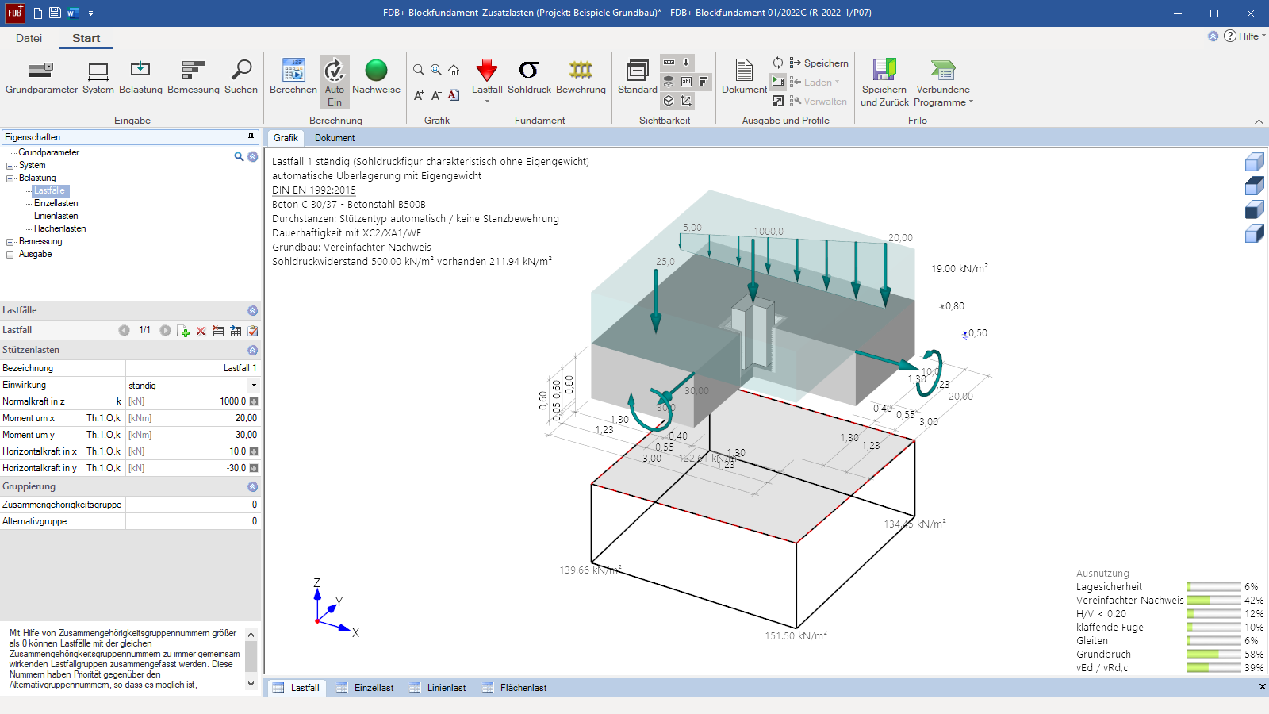Add a new Lastfall with the plus icon

(x=183, y=331)
